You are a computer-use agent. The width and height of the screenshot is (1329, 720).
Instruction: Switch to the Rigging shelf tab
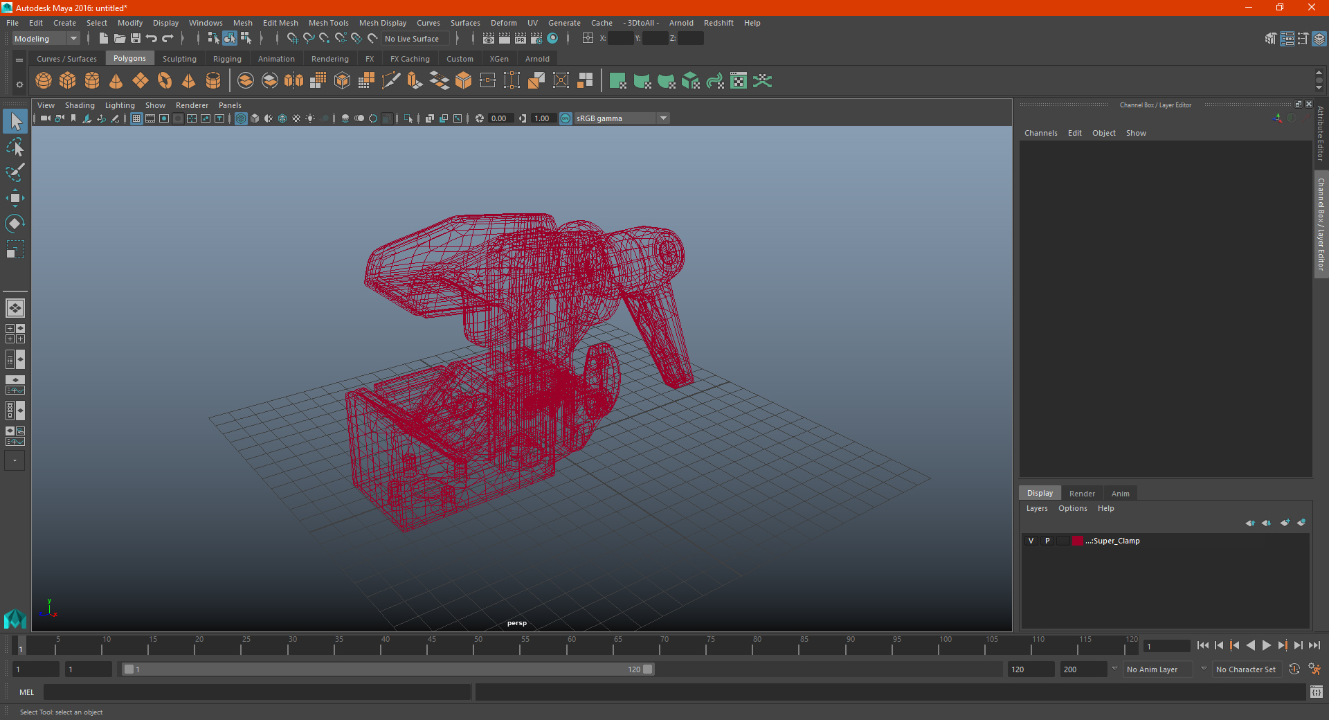[227, 59]
